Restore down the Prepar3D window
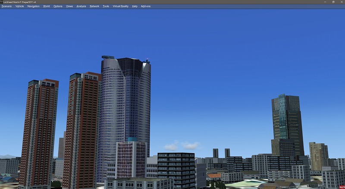This screenshot has height=189, width=345. 333,2
